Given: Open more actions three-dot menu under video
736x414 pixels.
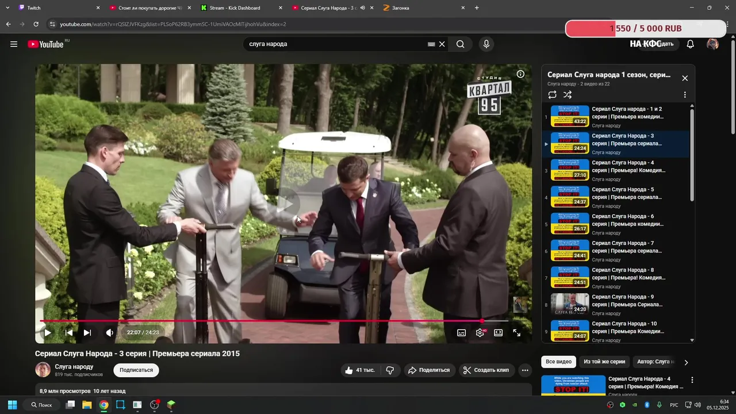Looking at the screenshot, I should coord(525,370).
